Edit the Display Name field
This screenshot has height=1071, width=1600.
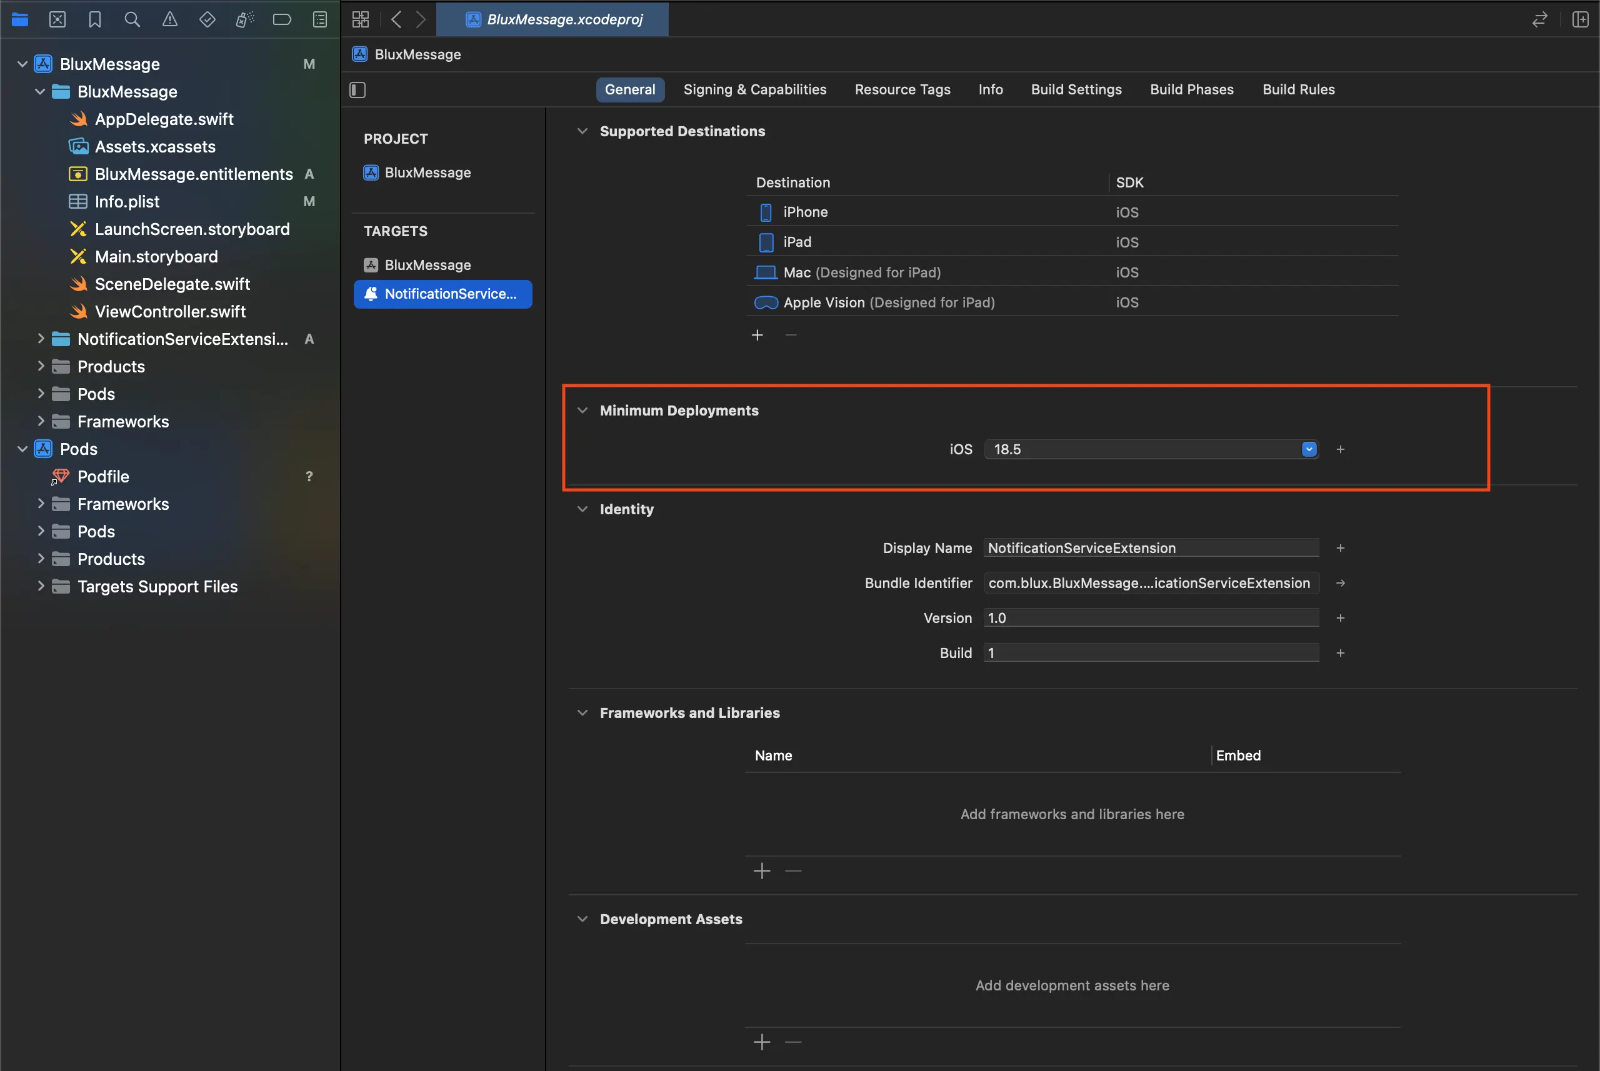pyautogui.click(x=1151, y=548)
